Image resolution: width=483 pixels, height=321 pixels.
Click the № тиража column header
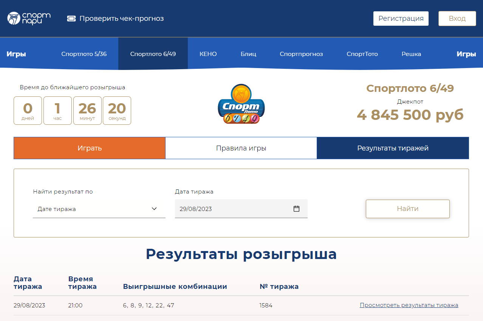click(279, 287)
